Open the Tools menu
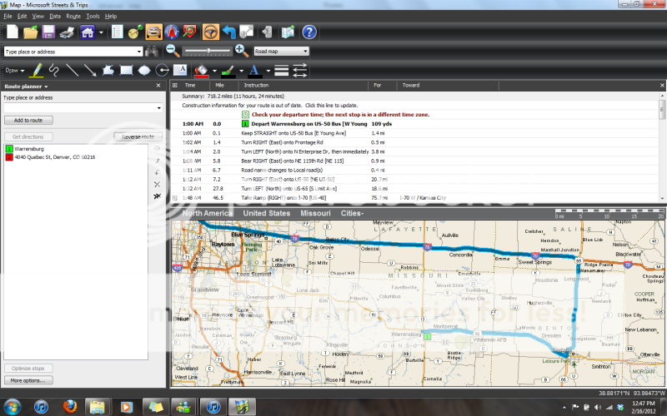This screenshot has width=667, height=416. (93, 16)
